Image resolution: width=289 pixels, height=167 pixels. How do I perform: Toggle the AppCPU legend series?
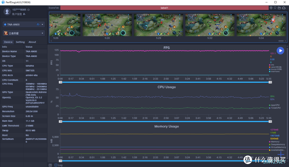[x=274, y=105]
